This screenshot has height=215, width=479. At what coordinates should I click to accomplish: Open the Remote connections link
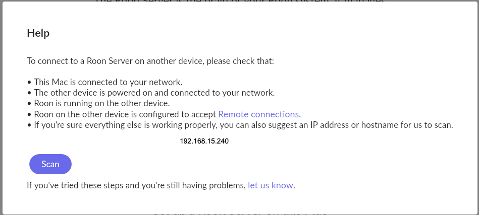click(x=258, y=114)
